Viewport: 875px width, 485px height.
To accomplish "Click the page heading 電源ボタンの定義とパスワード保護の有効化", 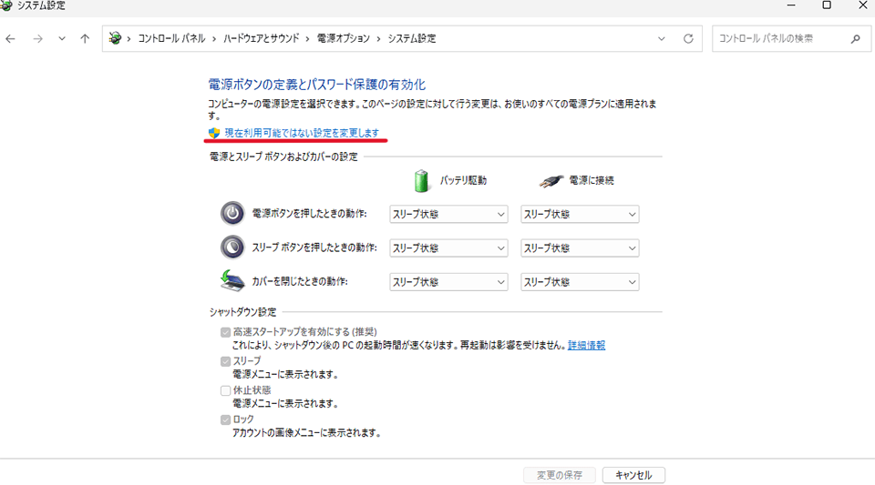I will pyautogui.click(x=317, y=85).
